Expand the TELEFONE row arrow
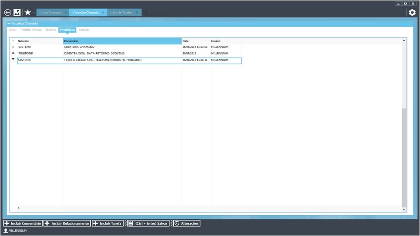420x236 pixels. coord(13,53)
